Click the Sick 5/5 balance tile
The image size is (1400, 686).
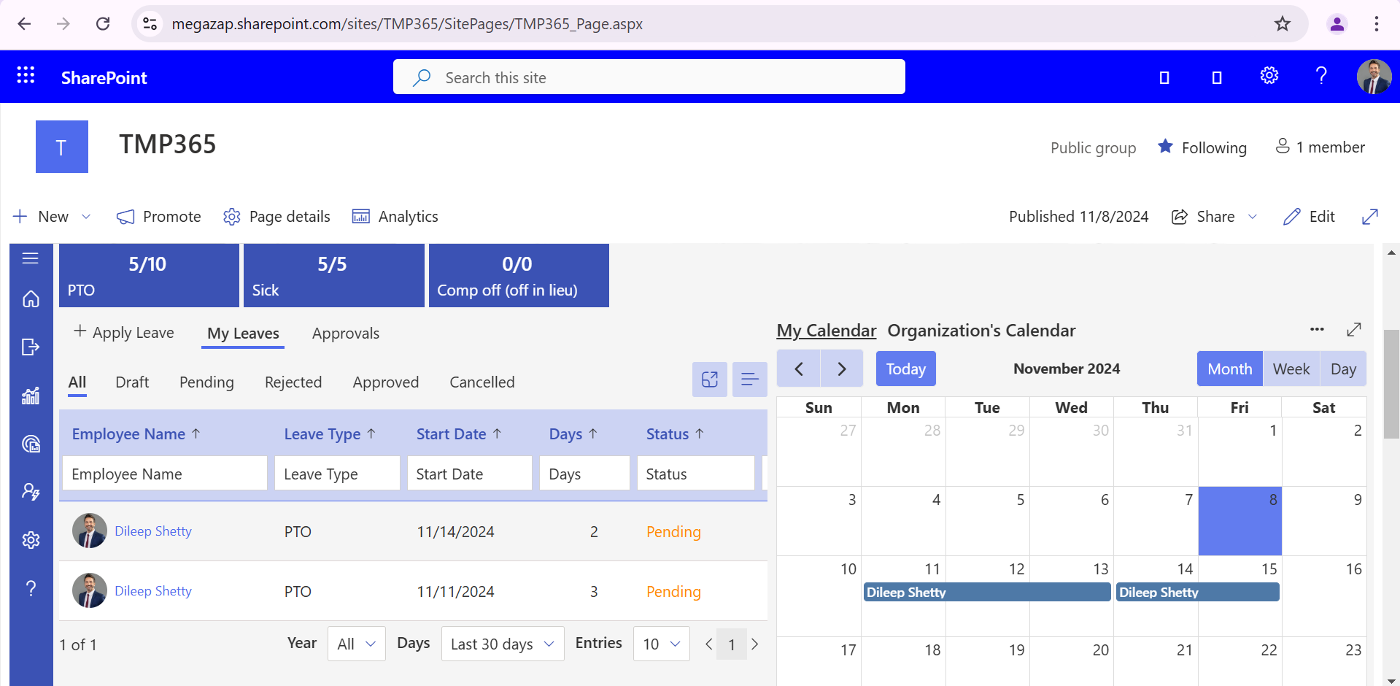[x=334, y=275]
